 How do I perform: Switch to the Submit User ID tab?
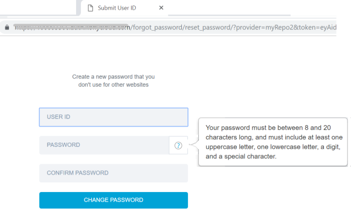tap(117, 8)
